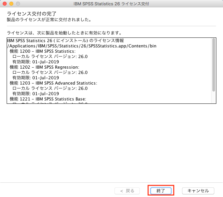
Task: Click the license info scrollbar thumb
Action: pyautogui.click(x=214, y=65)
